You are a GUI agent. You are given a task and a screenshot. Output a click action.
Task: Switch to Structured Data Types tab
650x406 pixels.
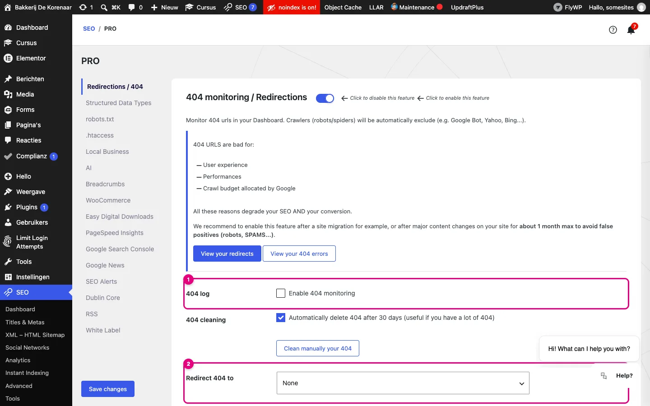119,103
